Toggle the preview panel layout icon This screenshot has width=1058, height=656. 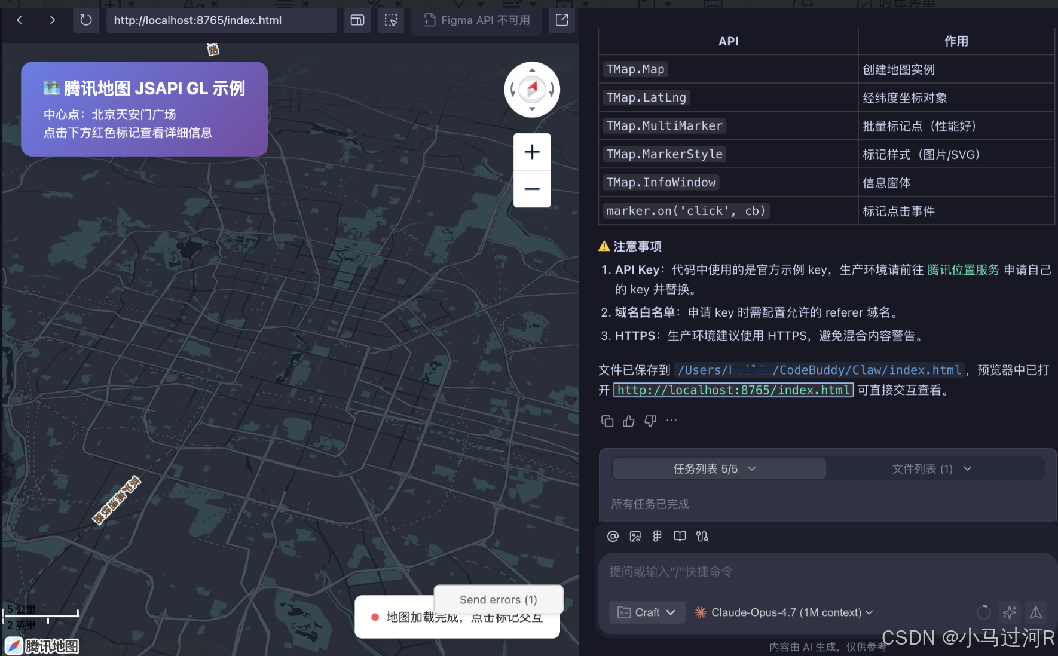(357, 20)
